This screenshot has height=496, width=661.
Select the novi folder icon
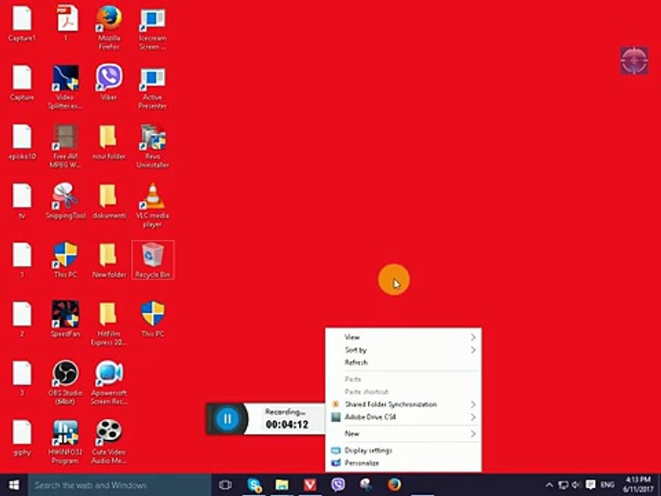(x=109, y=143)
